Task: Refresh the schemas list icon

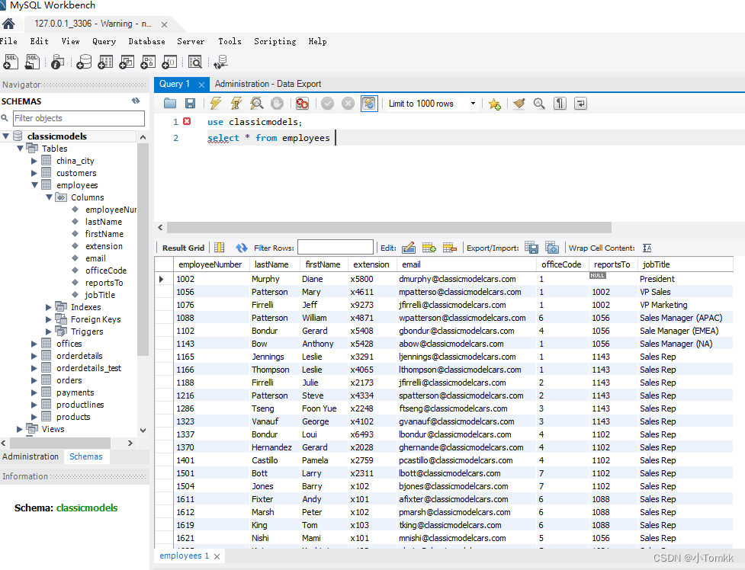Action: pos(136,101)
